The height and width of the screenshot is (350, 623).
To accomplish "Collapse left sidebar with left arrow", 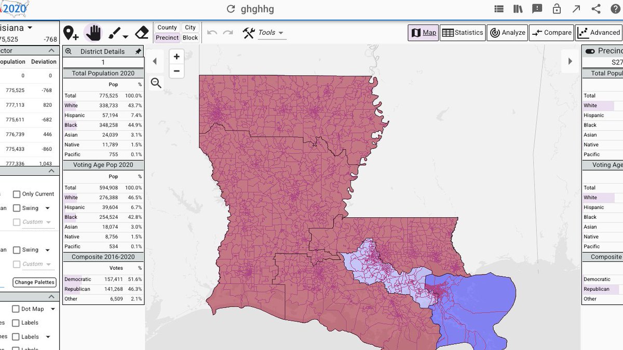I will pos(155,61).
